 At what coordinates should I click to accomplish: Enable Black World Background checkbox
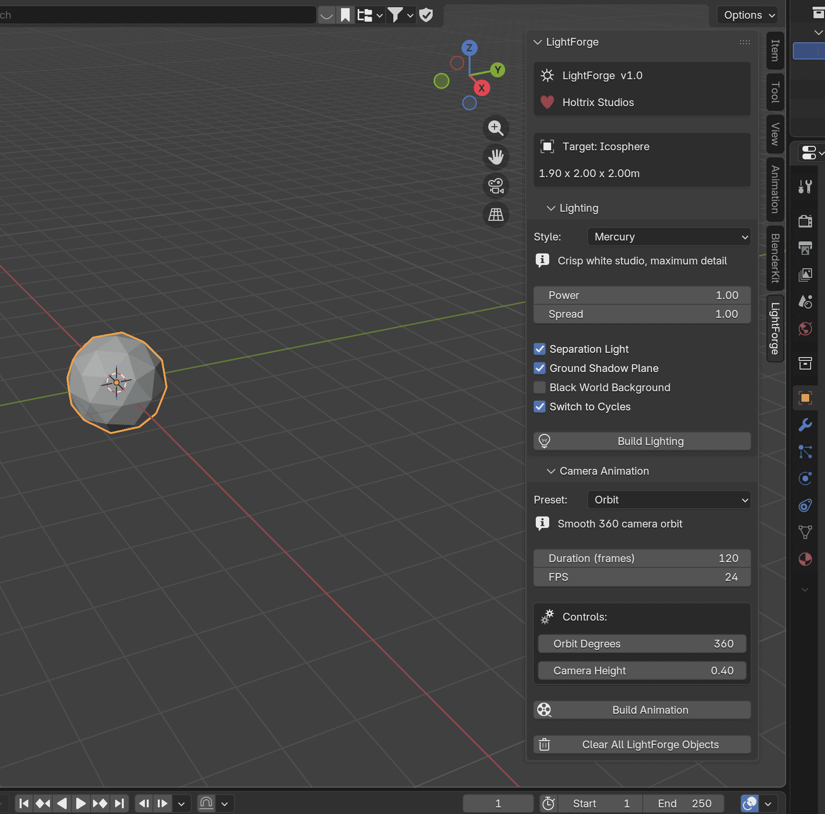(x=540, y=387)
